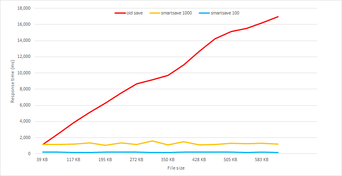Click the highest peak of the yellow line
The width and height of the screenshot is (342, 176).
(152, 141)
